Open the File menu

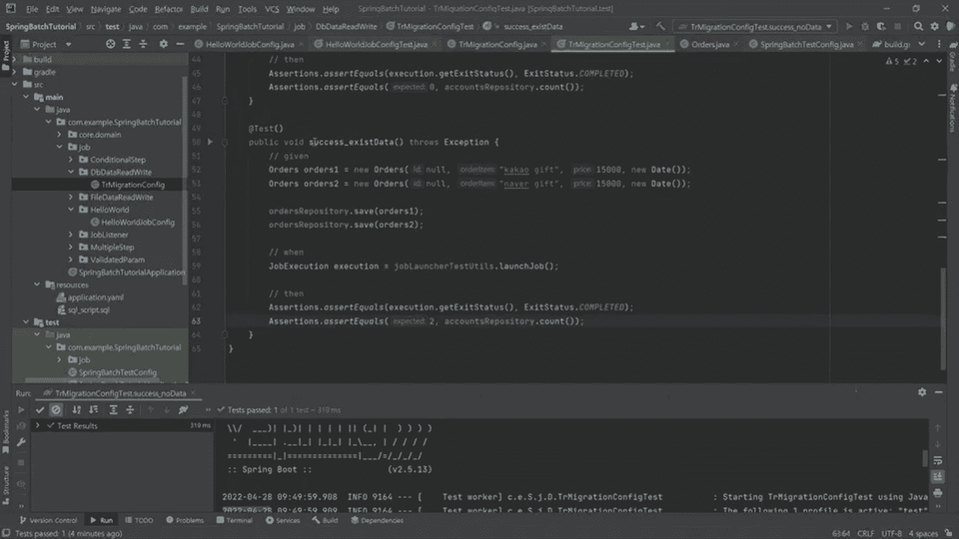click(32, 9)
